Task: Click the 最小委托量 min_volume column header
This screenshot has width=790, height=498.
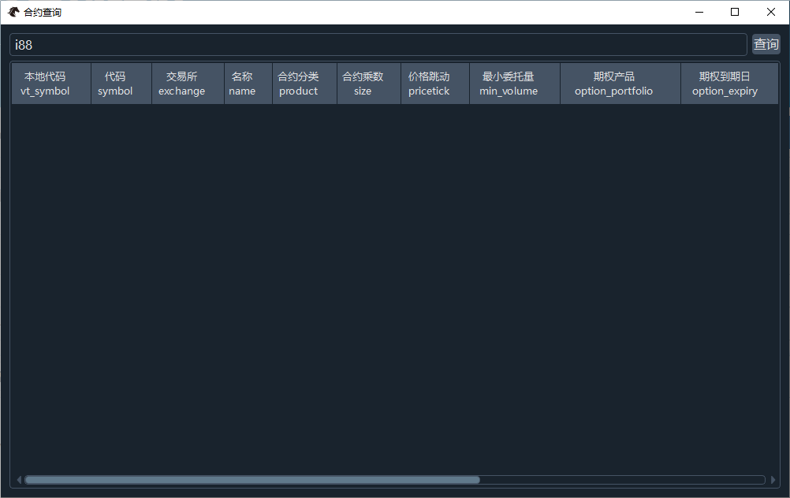Action: (509, 84)
